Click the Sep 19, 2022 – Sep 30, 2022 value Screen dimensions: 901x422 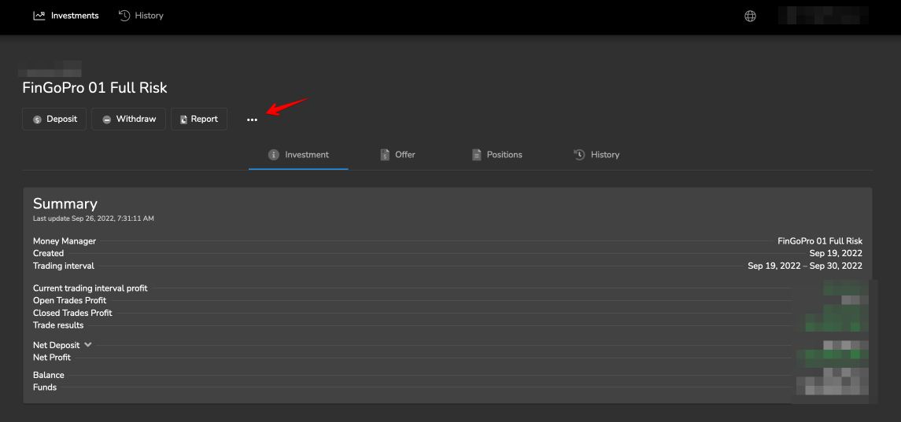[805, 266]
